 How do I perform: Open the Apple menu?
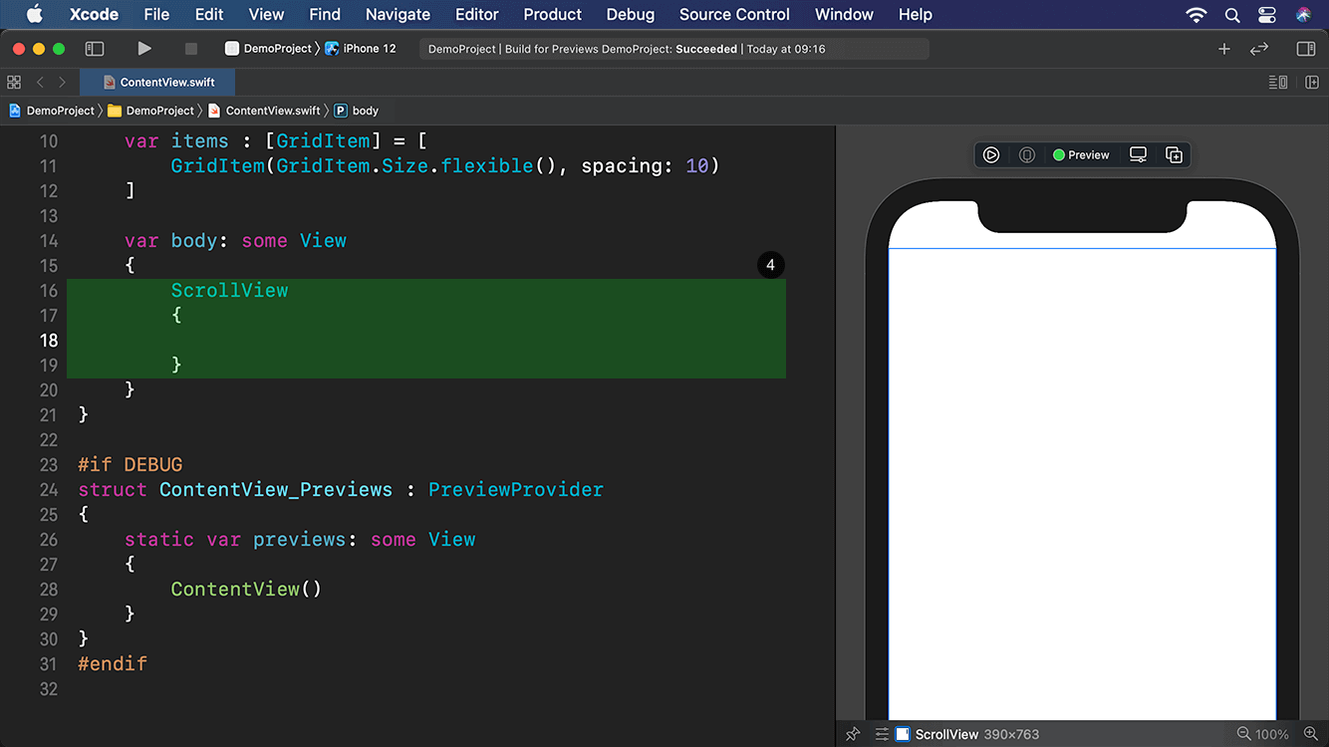[34, 14]
